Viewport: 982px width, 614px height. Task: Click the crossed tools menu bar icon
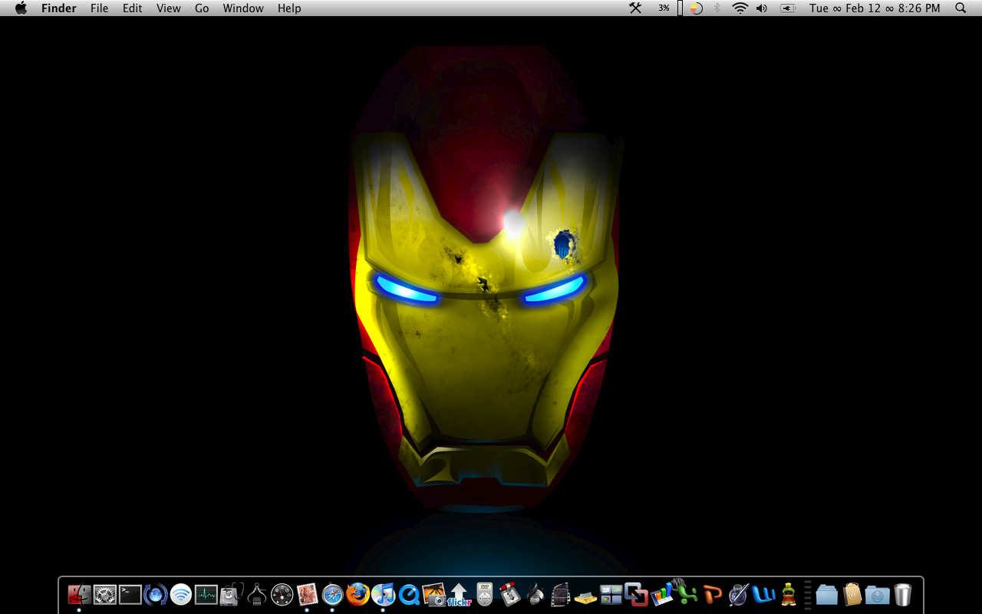tap(635, 8)
